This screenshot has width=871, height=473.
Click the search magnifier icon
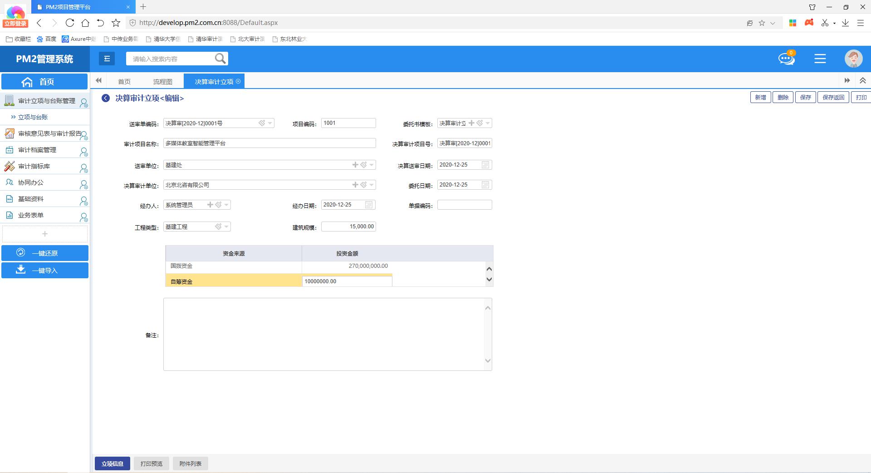click(220, 59)
